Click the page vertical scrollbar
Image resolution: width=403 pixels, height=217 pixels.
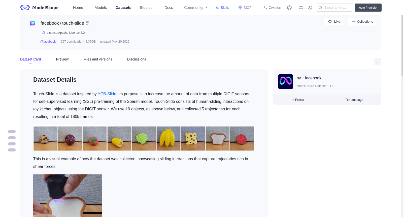tap(402, 45)
